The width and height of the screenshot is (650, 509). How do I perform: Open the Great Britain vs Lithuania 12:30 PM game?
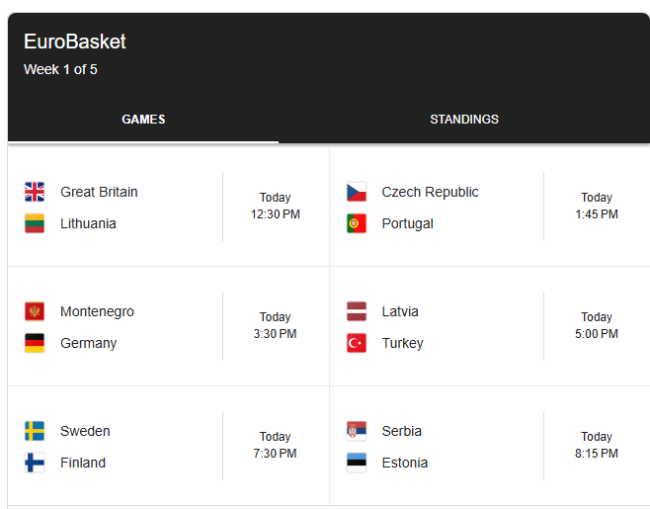point(168,207)
